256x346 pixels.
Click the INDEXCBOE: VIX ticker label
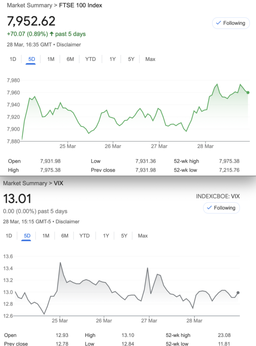point(218,196)
